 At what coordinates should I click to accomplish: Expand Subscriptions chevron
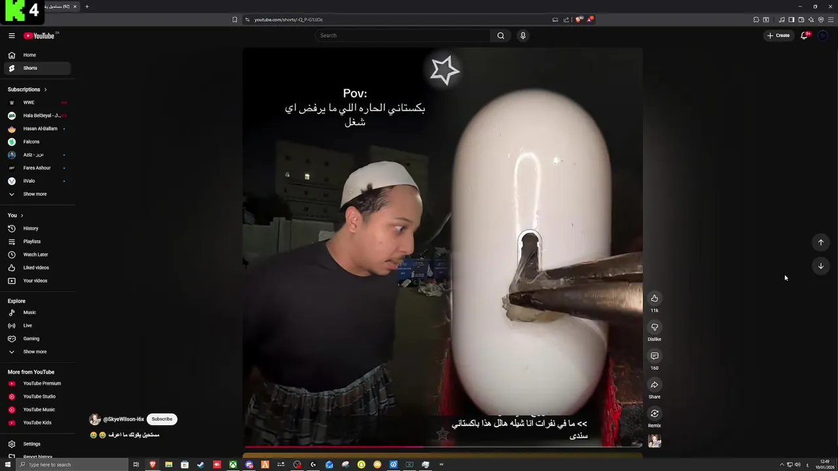(x=45, y=90)
